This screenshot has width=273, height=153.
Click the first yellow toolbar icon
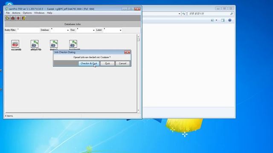pyautogui.click(x=7, y=18)
